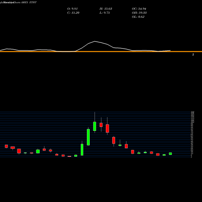Select the last green candle on the right
The width and height of the screenshot is (202, 202).
coord(170,154)
